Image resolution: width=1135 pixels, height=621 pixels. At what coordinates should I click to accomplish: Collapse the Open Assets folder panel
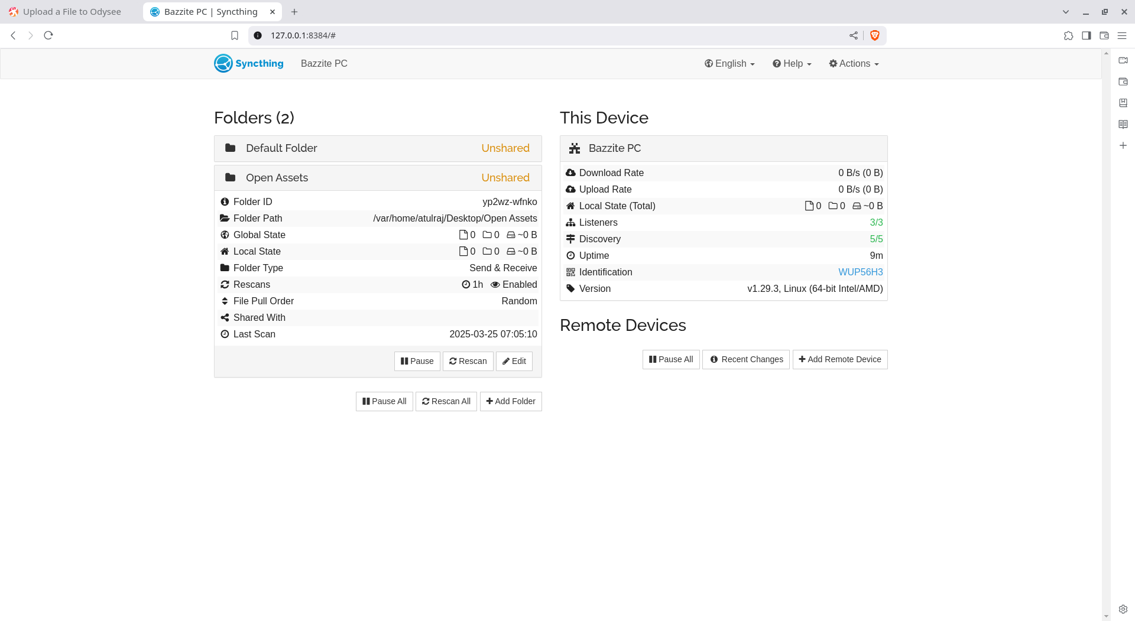(x=378, y=178)
